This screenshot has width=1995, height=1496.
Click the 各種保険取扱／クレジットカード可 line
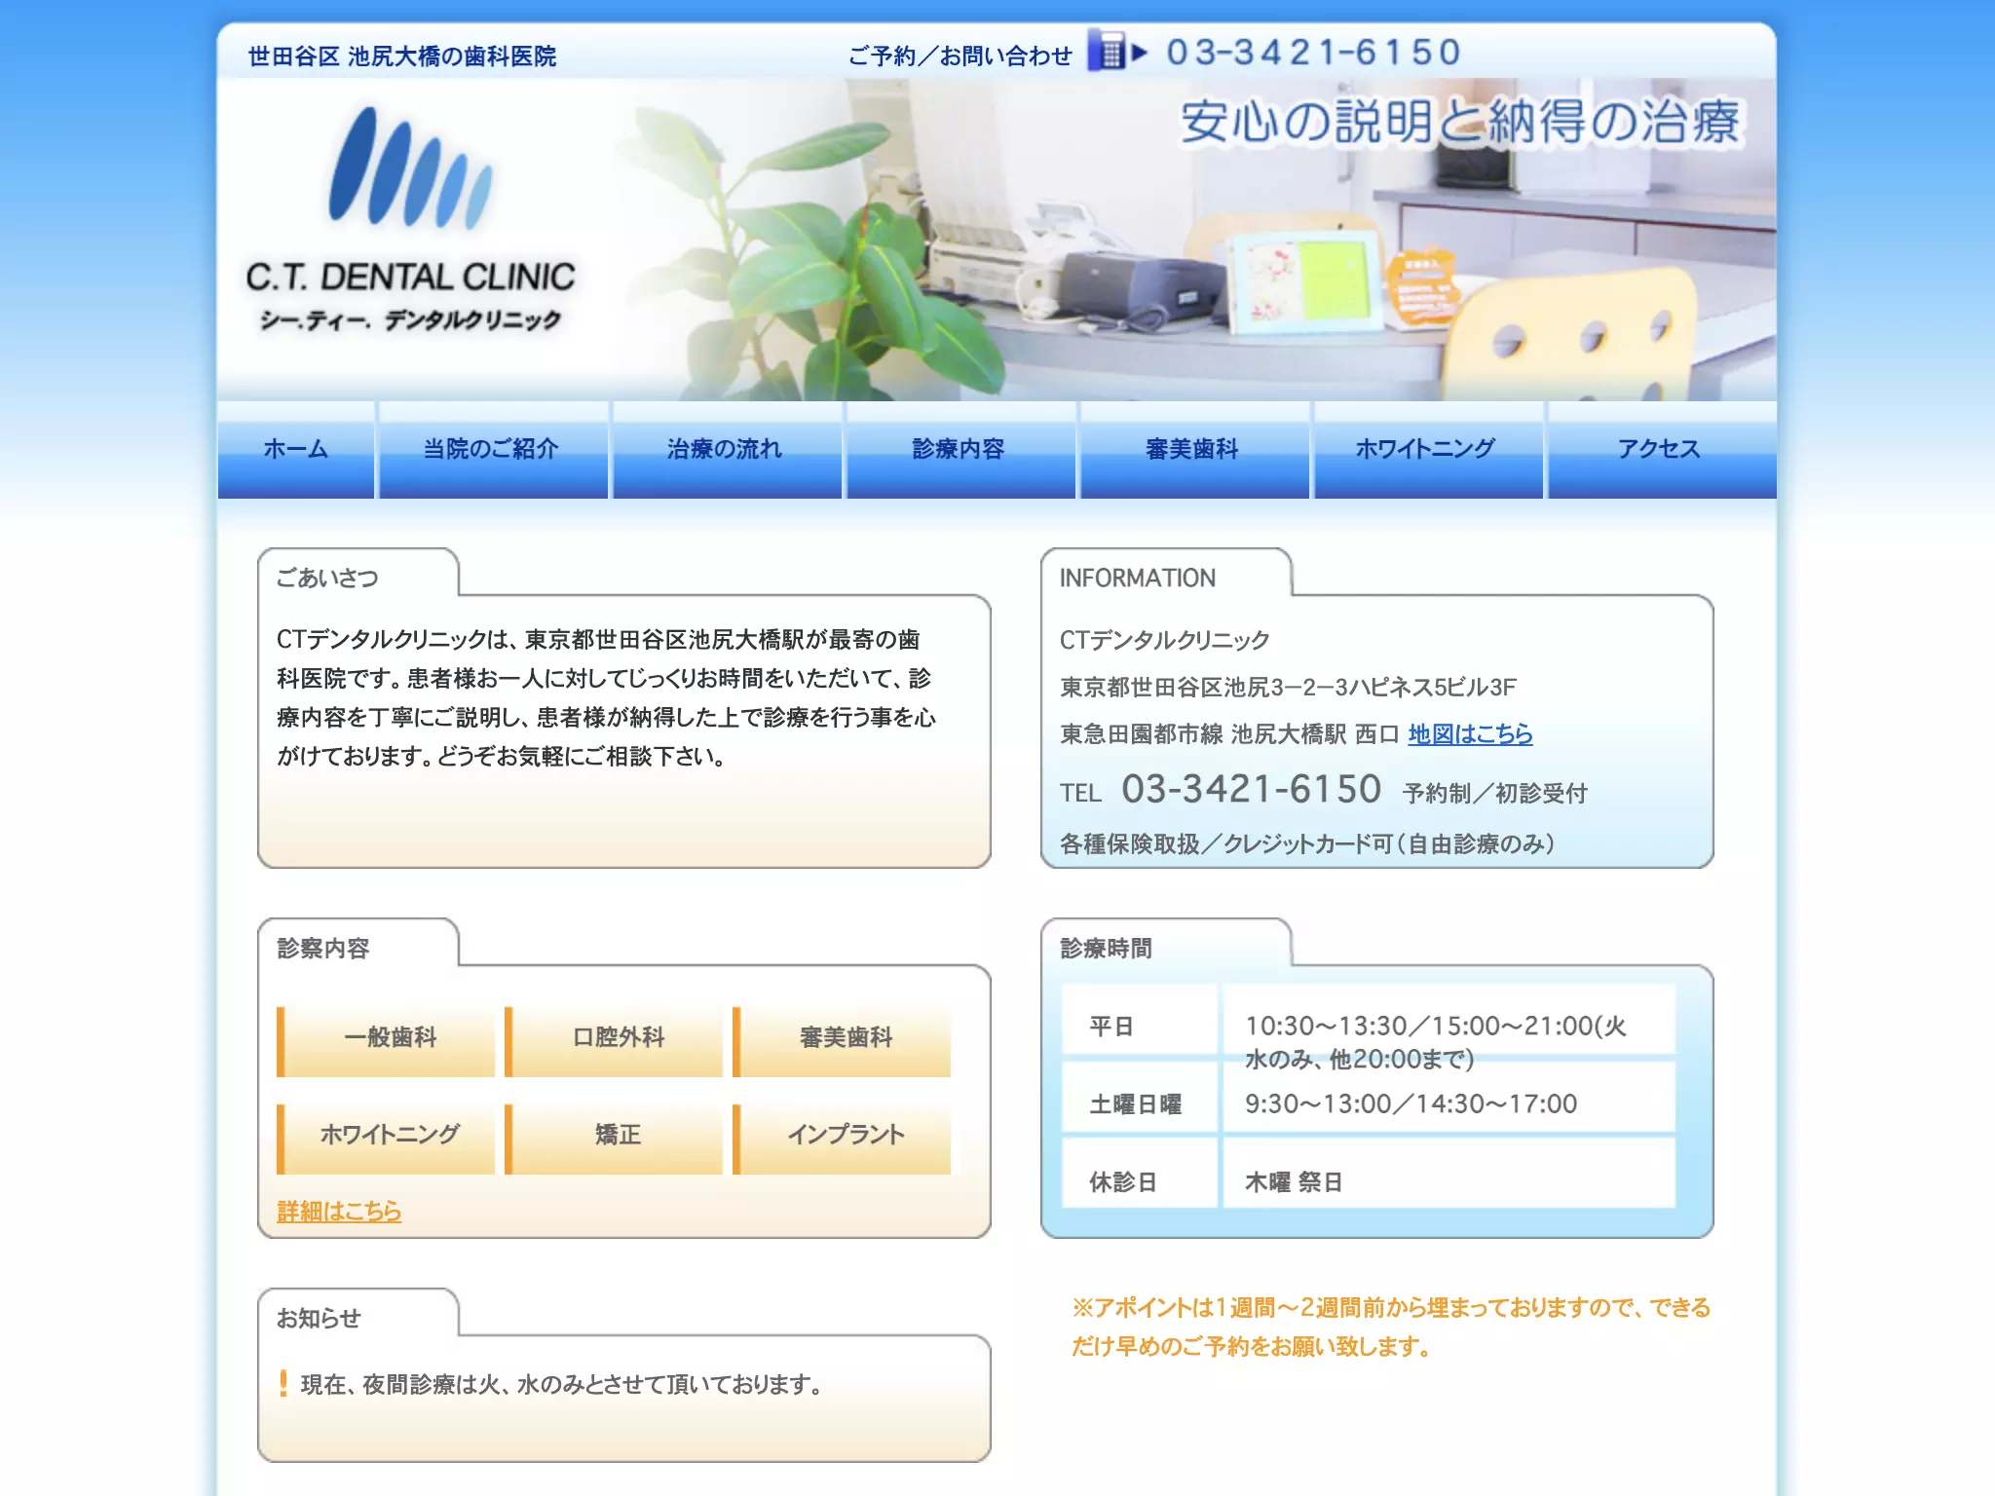[x=1307, y=842]
